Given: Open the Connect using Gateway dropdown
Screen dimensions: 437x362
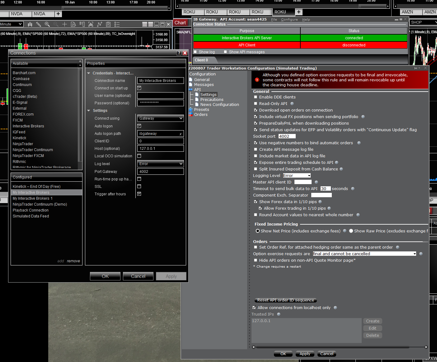Looking at the screenshot, I should click(161, 118).
